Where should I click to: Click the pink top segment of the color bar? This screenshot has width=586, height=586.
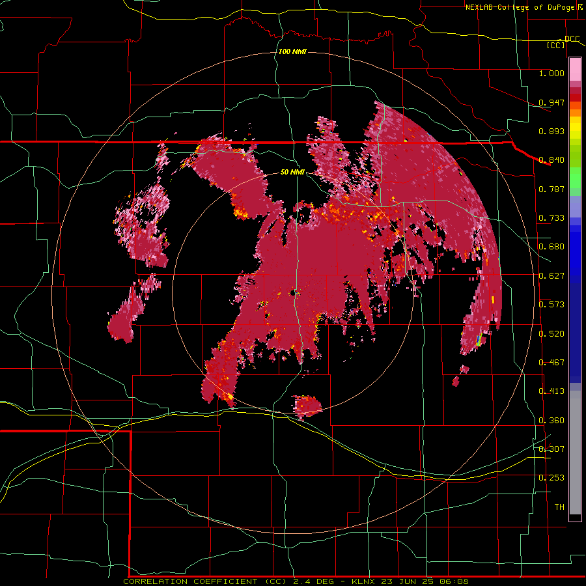point(575,69)
